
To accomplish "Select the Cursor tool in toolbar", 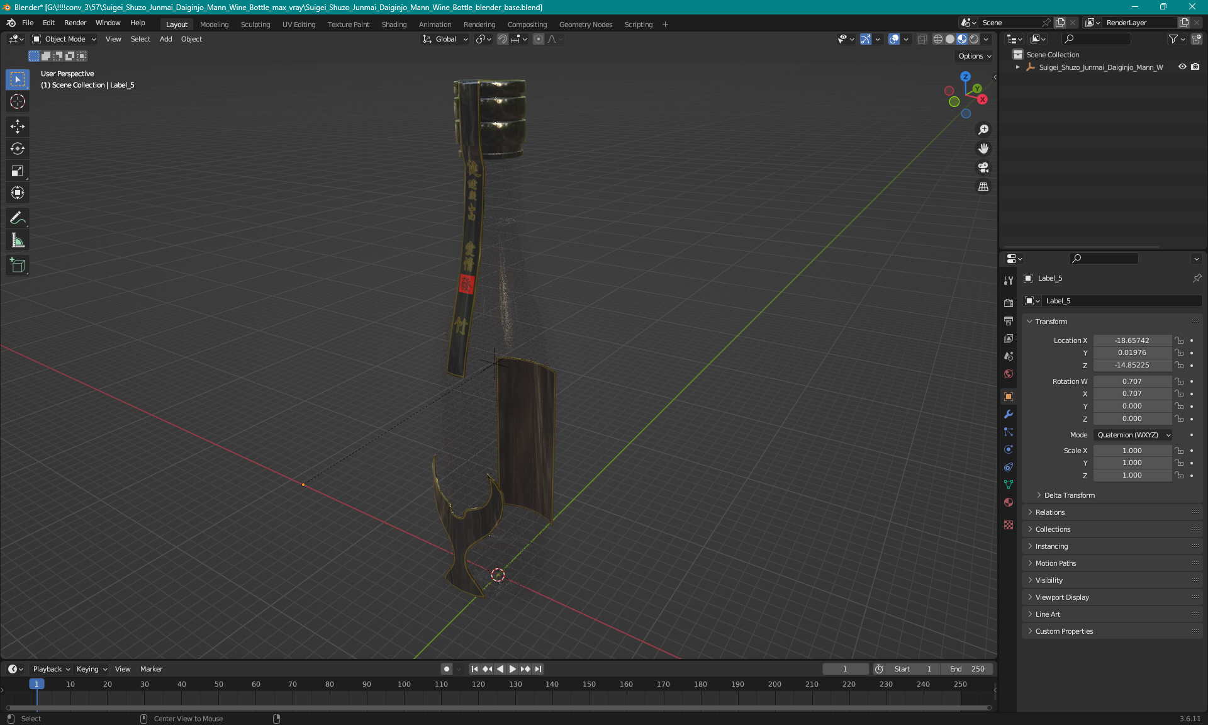I will click(x=18, y=101).
